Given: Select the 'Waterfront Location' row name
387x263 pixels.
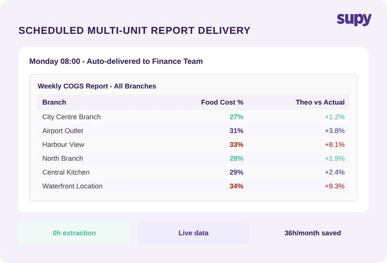Looking at the screenshot, I should coord(72,186).
